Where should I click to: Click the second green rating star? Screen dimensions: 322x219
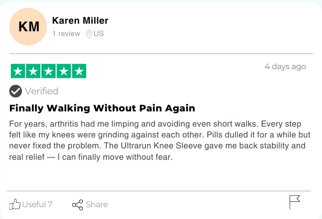(33, 72)
